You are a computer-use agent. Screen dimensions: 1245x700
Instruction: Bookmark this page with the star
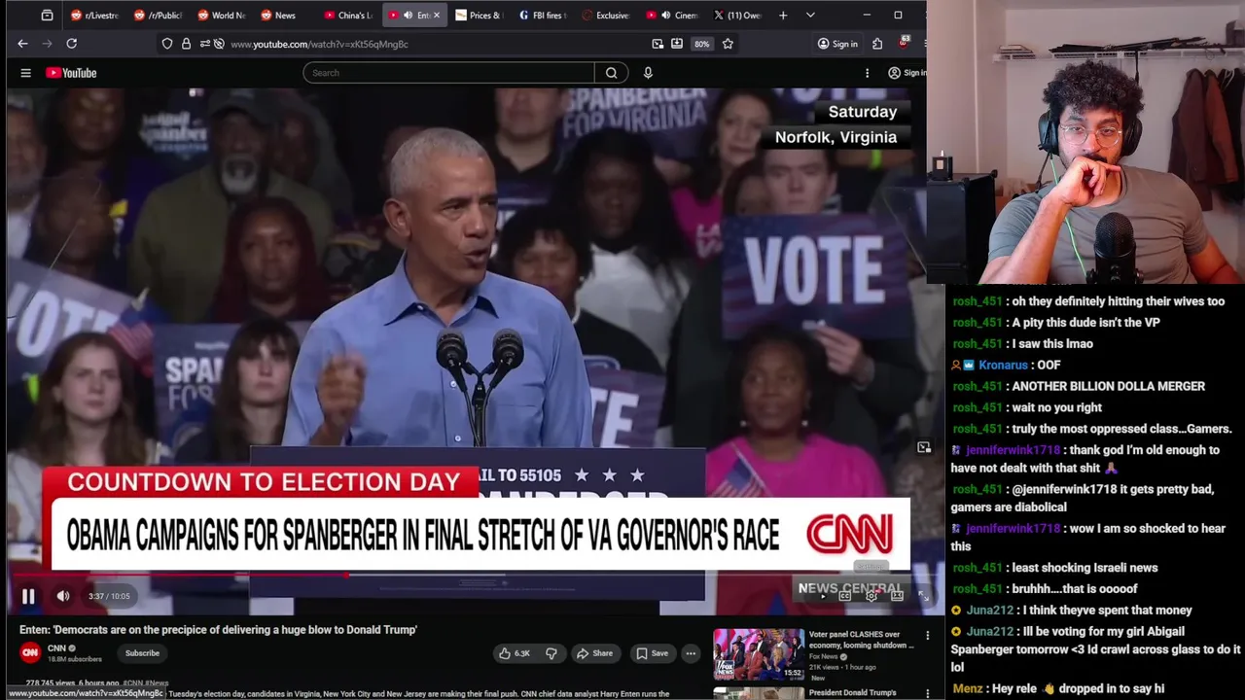tap(728, 44)
